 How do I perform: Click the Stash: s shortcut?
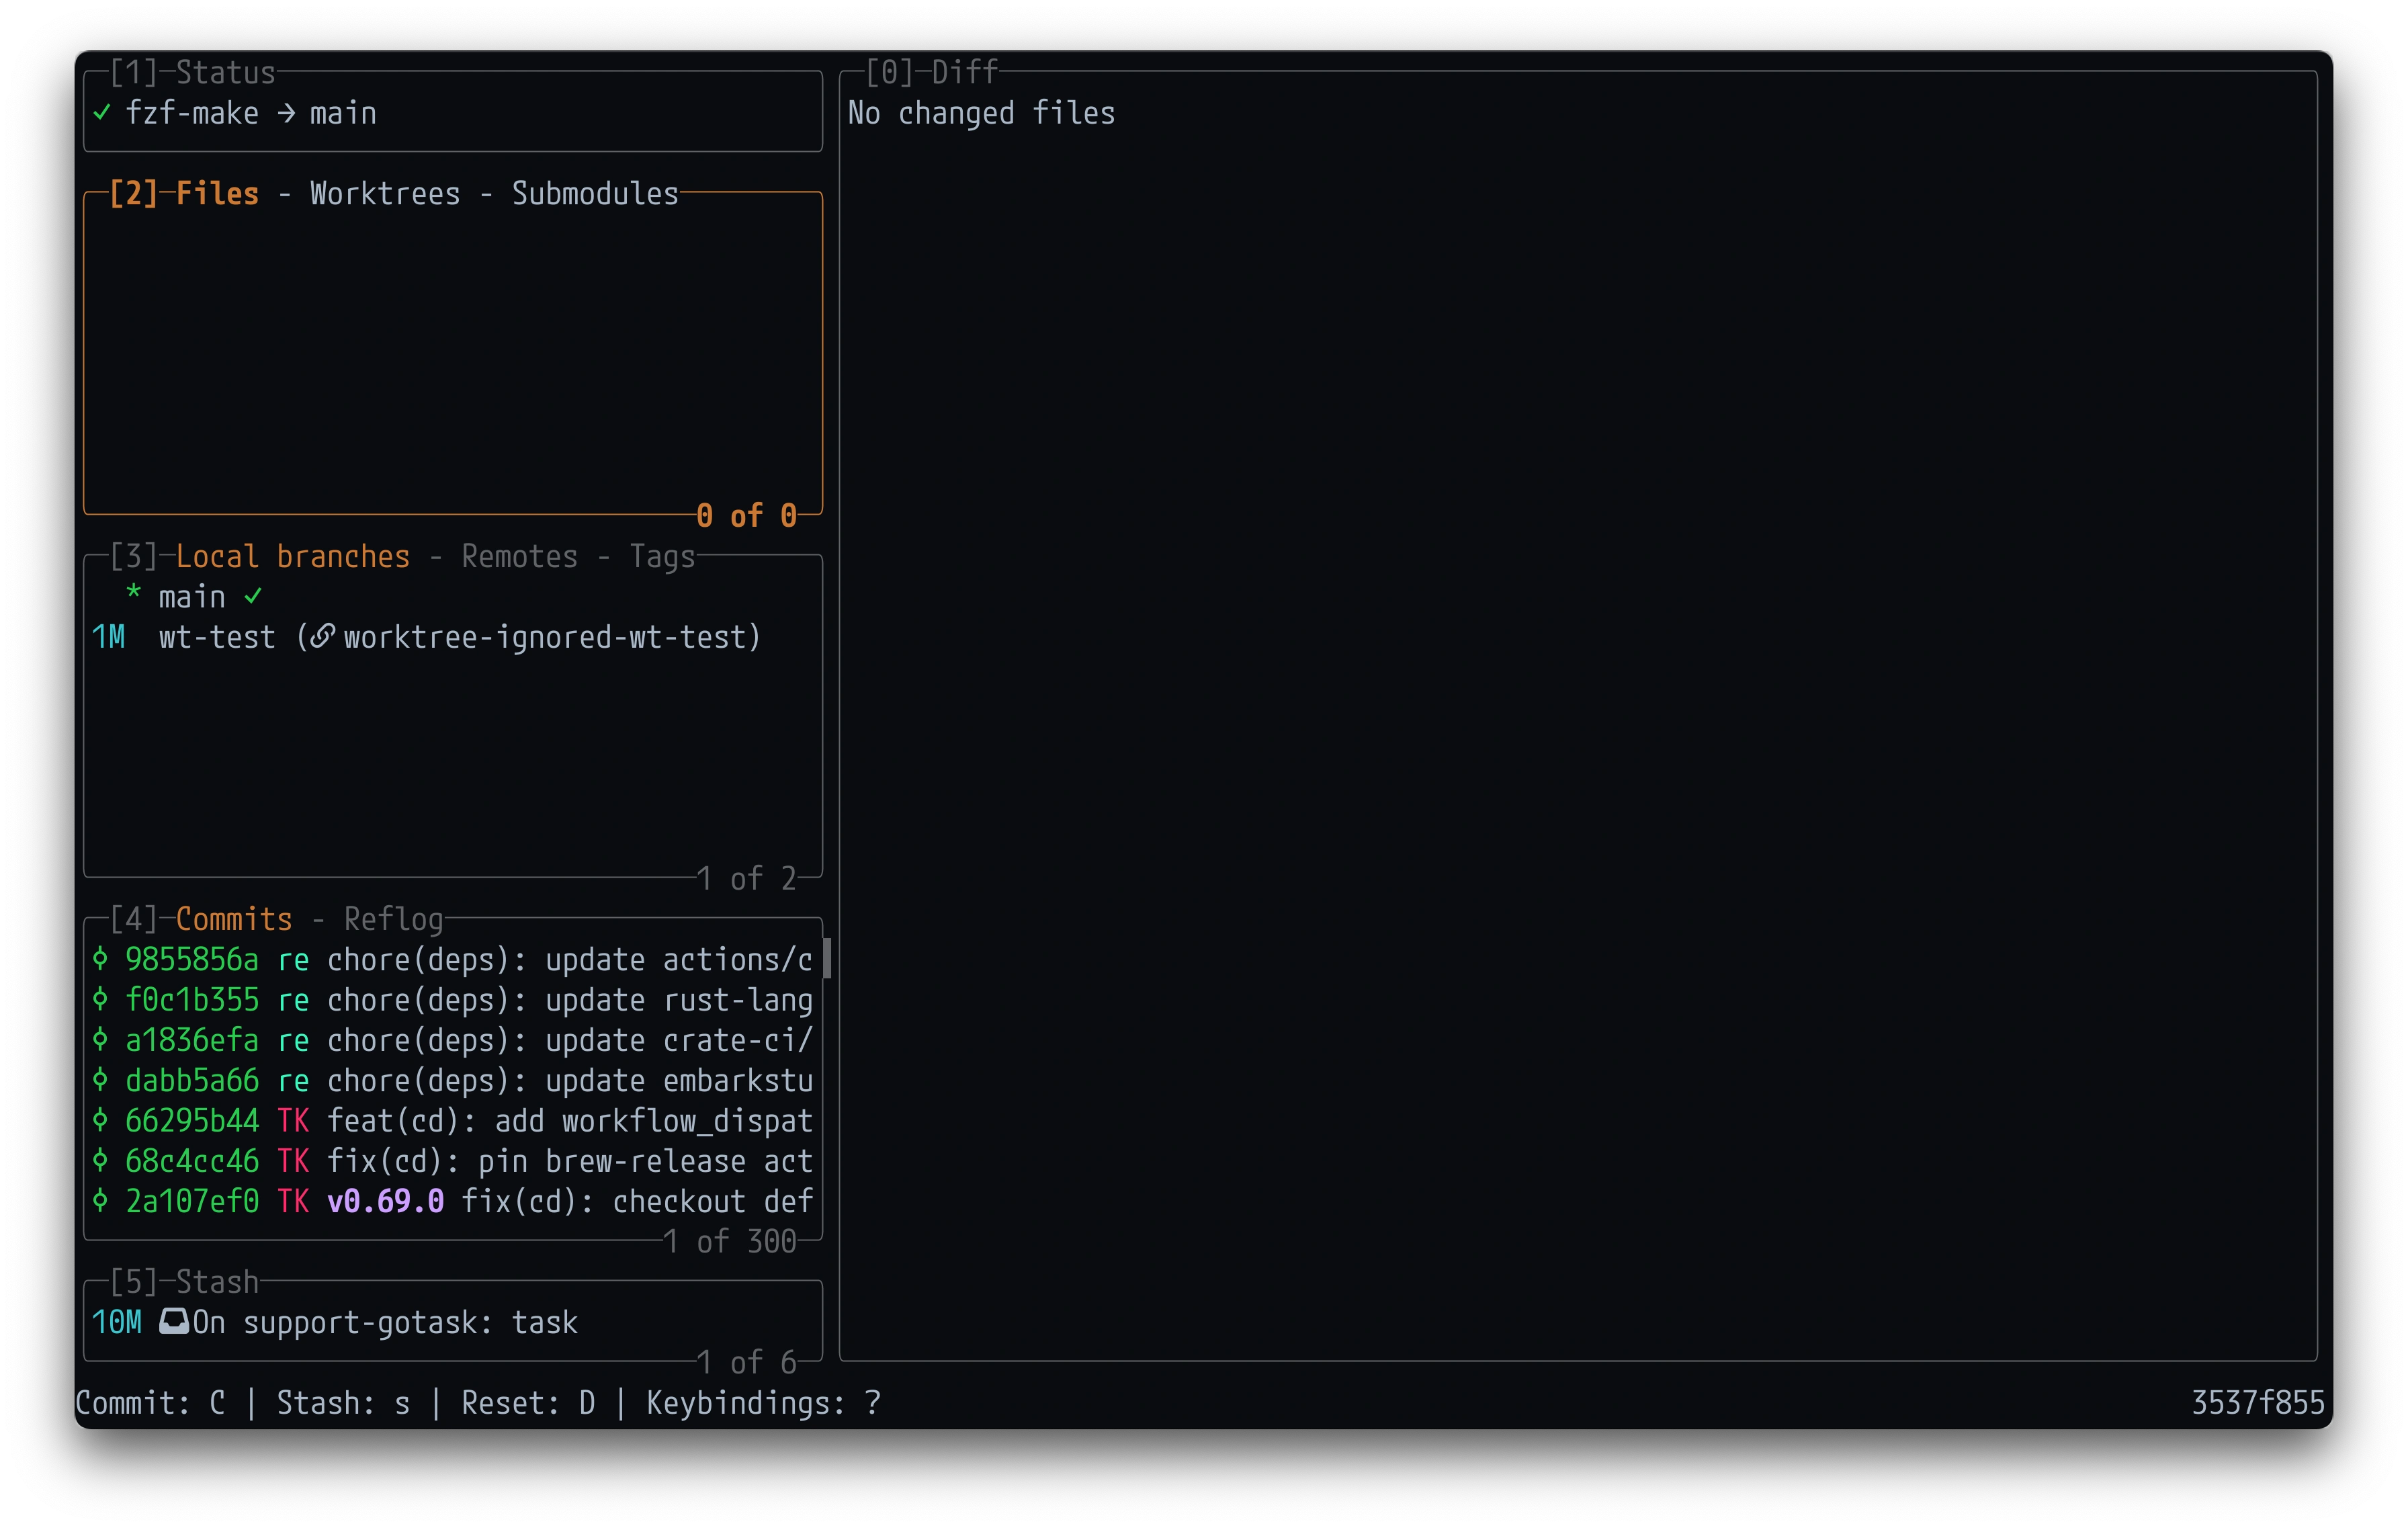(x=343, y=1403)
